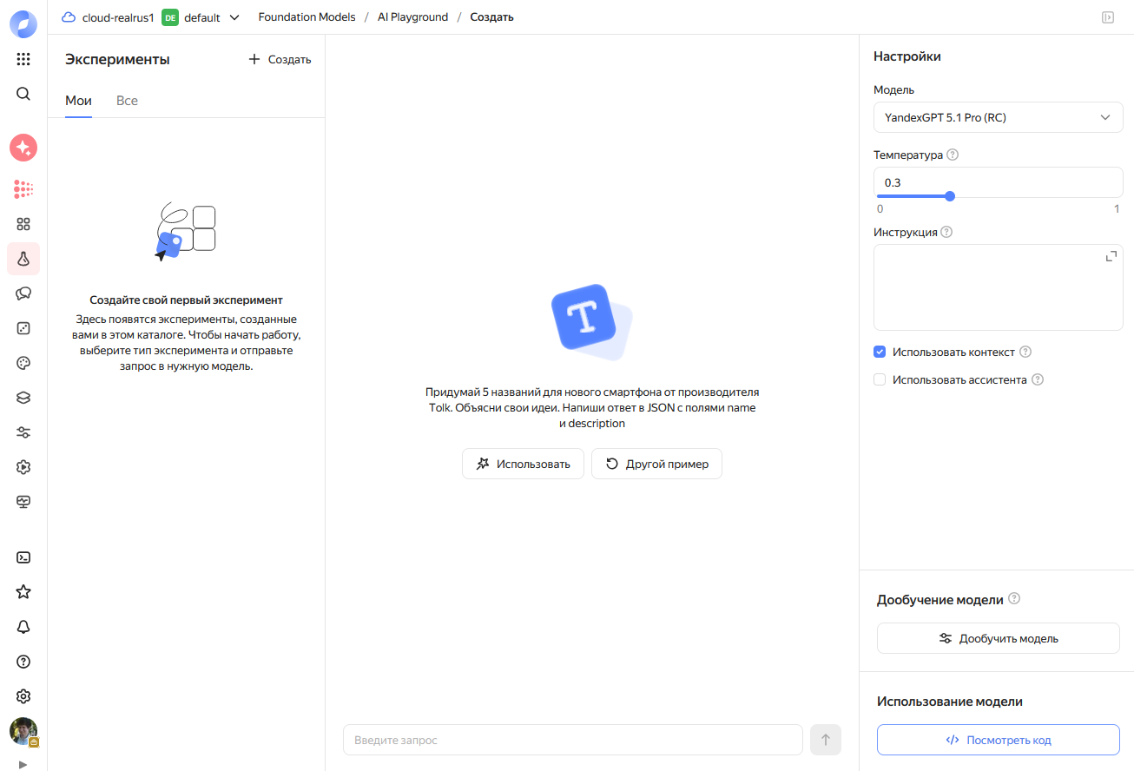The image size is (1134, 771).
Task: Go to Foundation Models breadcrumb
Action: pos(307,17)
